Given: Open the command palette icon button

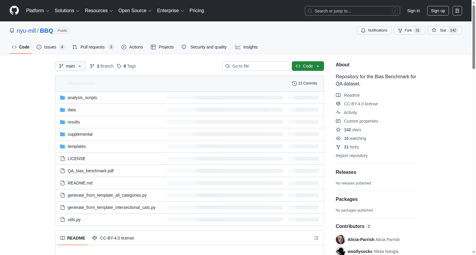Looking at the screenshot, I should click(x=457, y=11).
